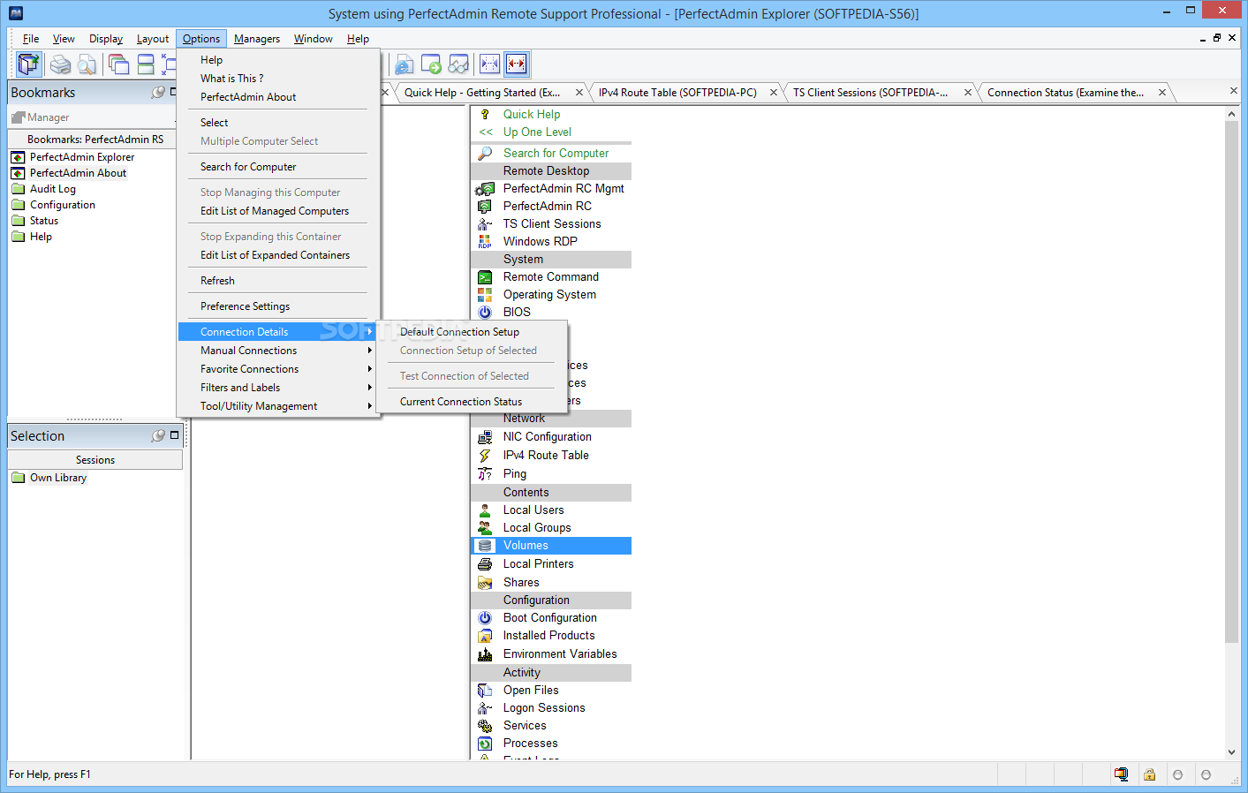
Task: Open the Managers menu
Action: point(257,39)
